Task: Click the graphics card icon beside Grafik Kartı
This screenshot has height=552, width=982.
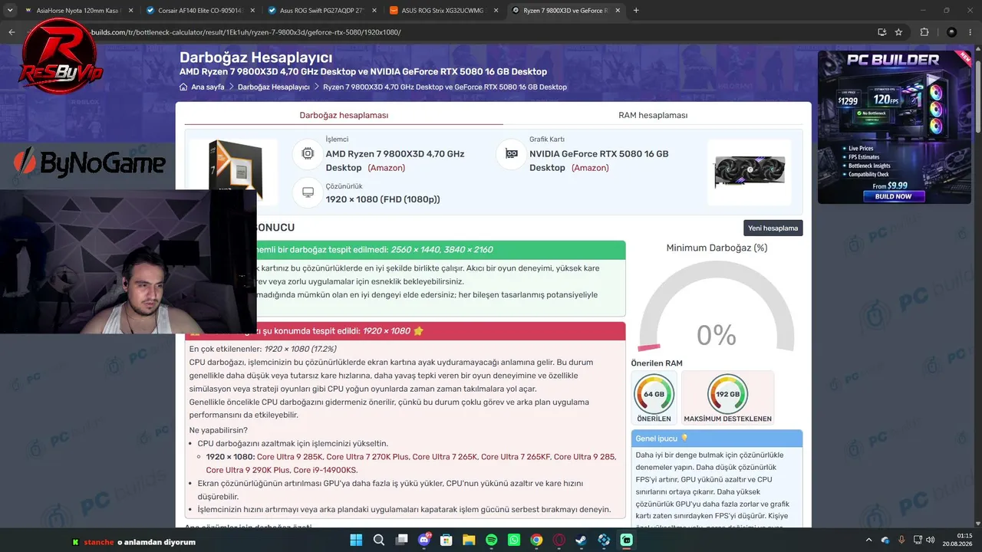Action: click(x=511, y=153)
